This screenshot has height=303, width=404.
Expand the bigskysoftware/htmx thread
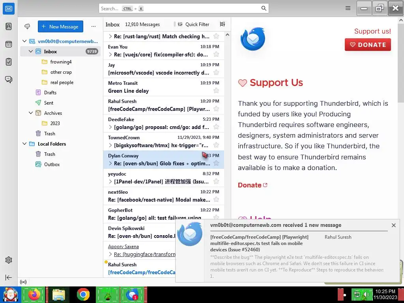pos(110,145)
